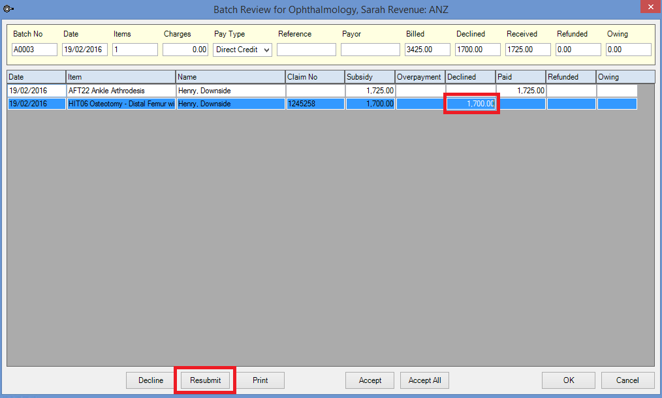Click the header Declined field 1700.00

477,50
